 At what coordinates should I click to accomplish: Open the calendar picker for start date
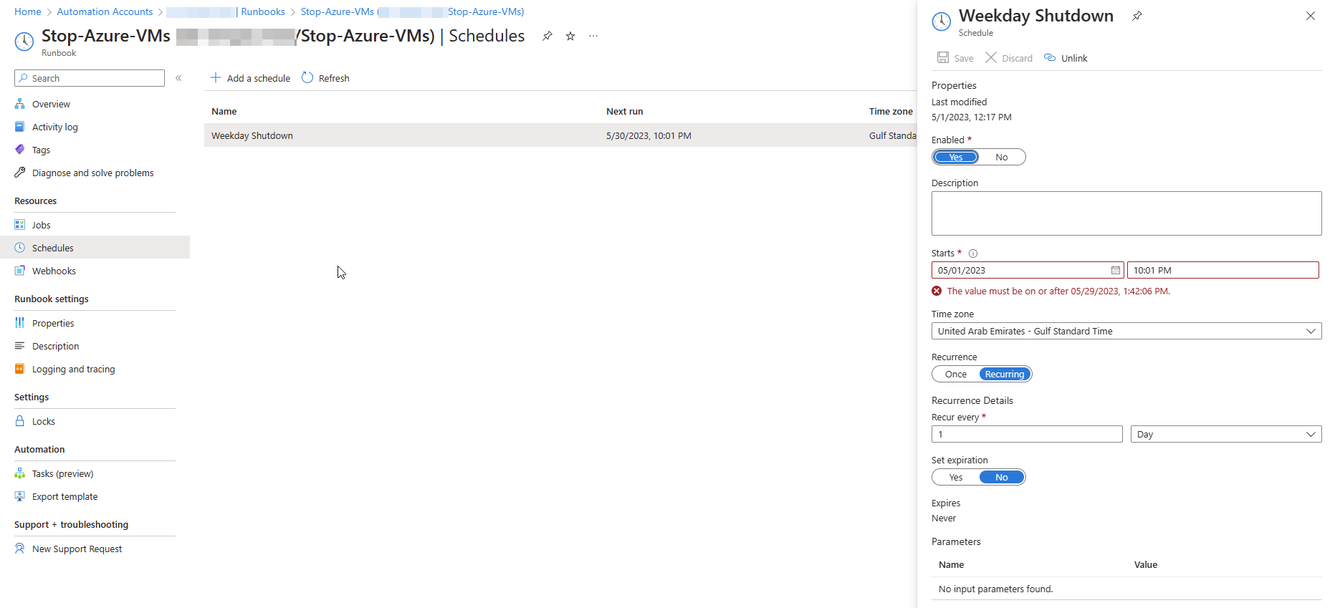tap(1115, 270)
